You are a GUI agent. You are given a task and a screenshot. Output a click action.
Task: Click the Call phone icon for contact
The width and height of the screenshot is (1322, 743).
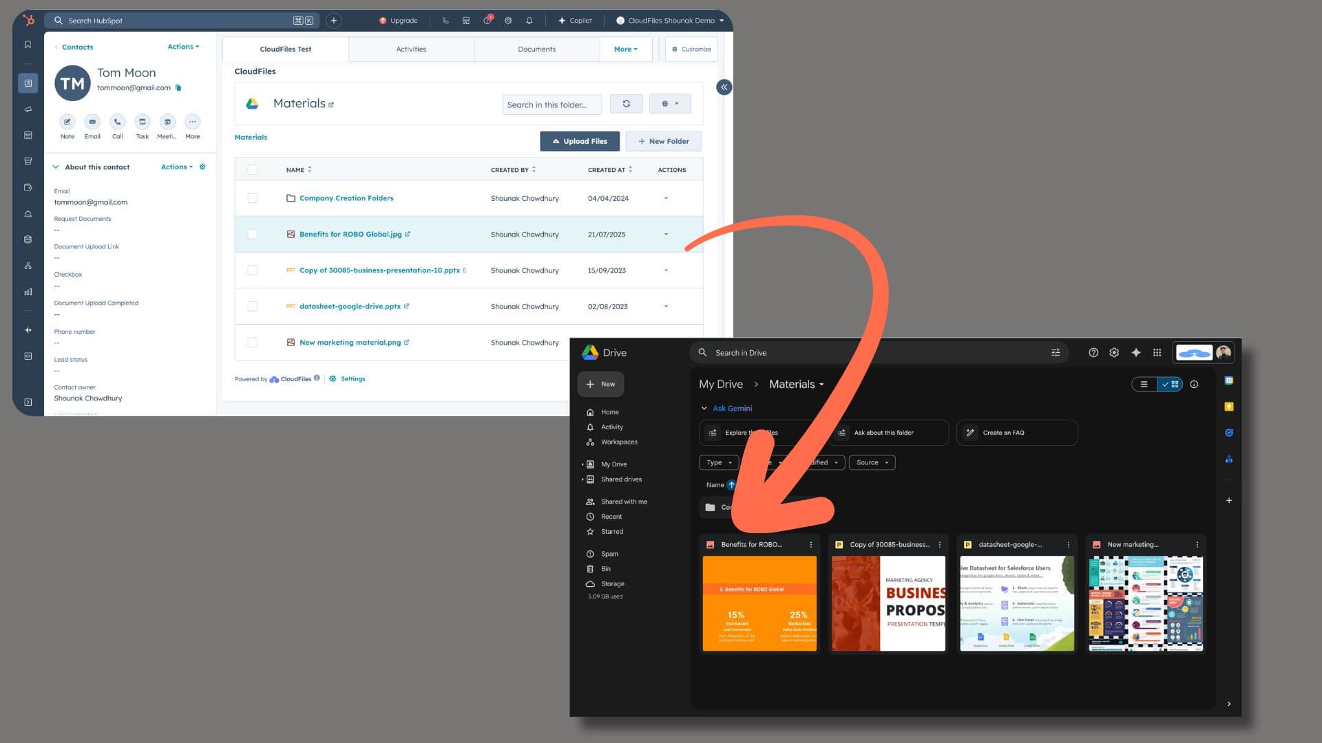[x=117, y=122]
